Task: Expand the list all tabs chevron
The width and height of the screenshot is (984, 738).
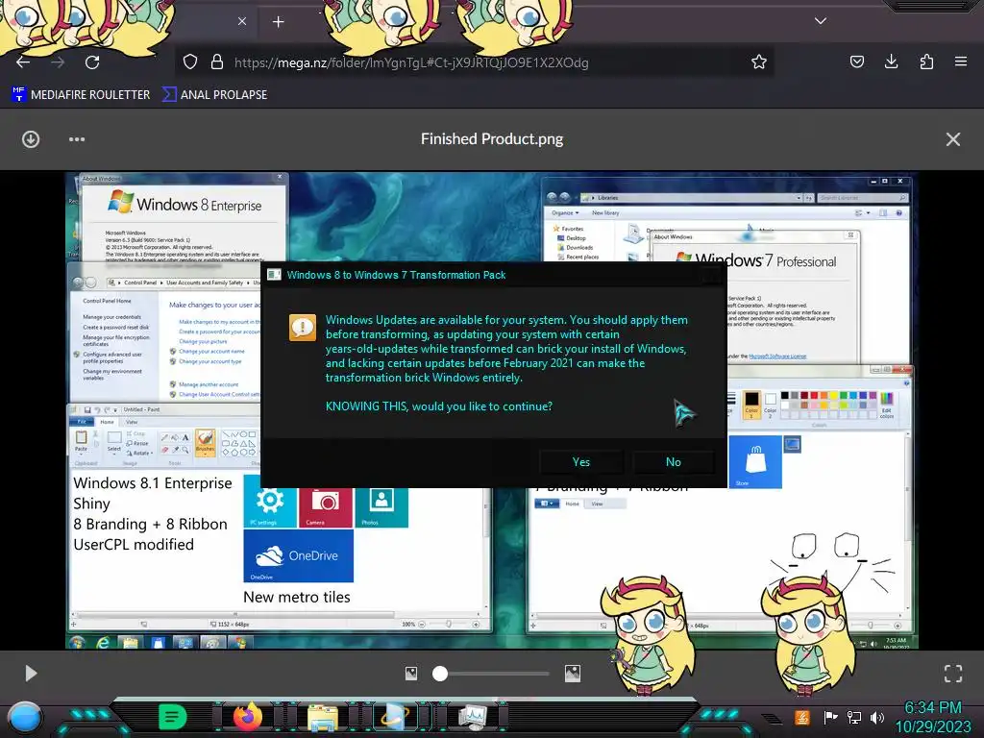Action: pyautogui.click(x=821, y=21)
